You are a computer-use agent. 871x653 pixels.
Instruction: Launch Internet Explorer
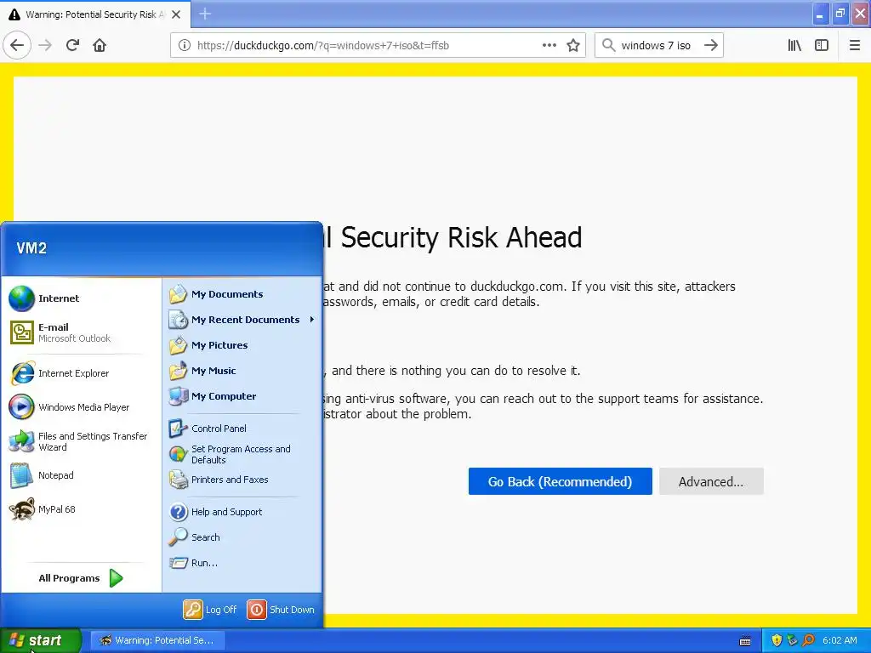point(82,373)
